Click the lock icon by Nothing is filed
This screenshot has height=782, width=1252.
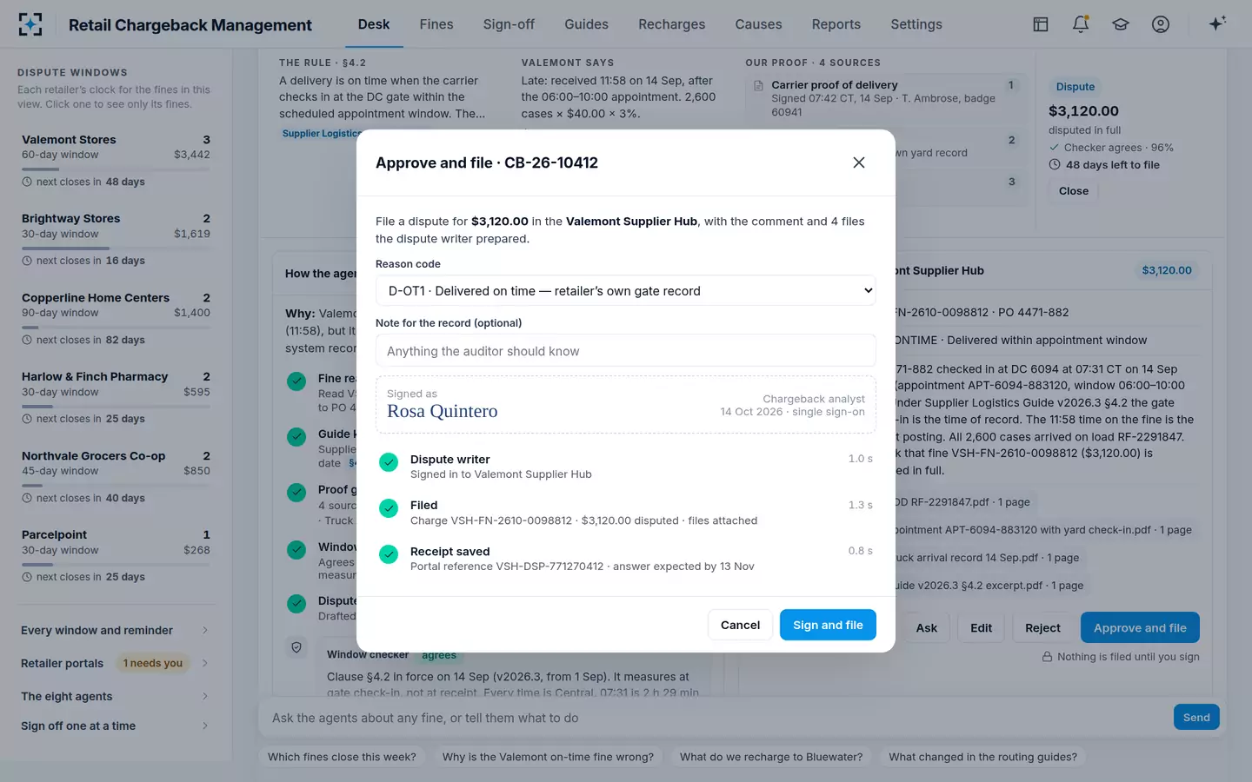coord(1048,657)
